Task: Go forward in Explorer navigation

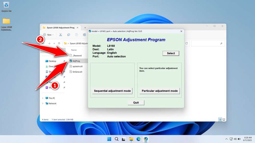Action: click(49, 44)
